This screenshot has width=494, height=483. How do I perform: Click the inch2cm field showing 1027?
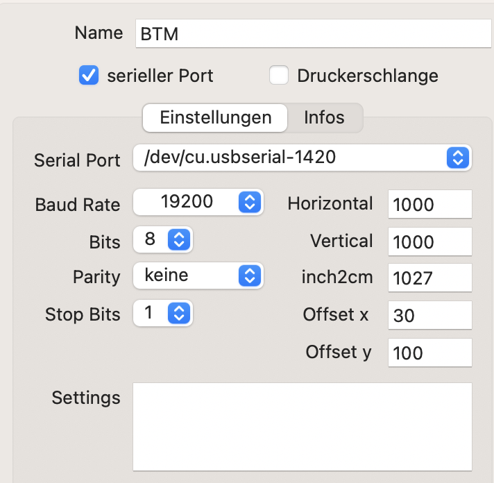(x=429, y=278)
